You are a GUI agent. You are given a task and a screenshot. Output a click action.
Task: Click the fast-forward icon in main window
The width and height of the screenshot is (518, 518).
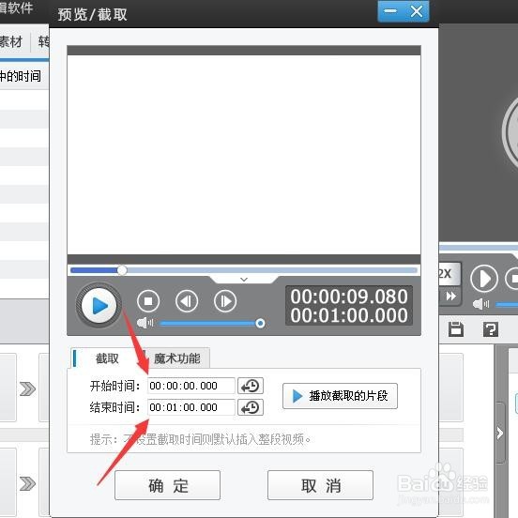click(x=450, y=296)
